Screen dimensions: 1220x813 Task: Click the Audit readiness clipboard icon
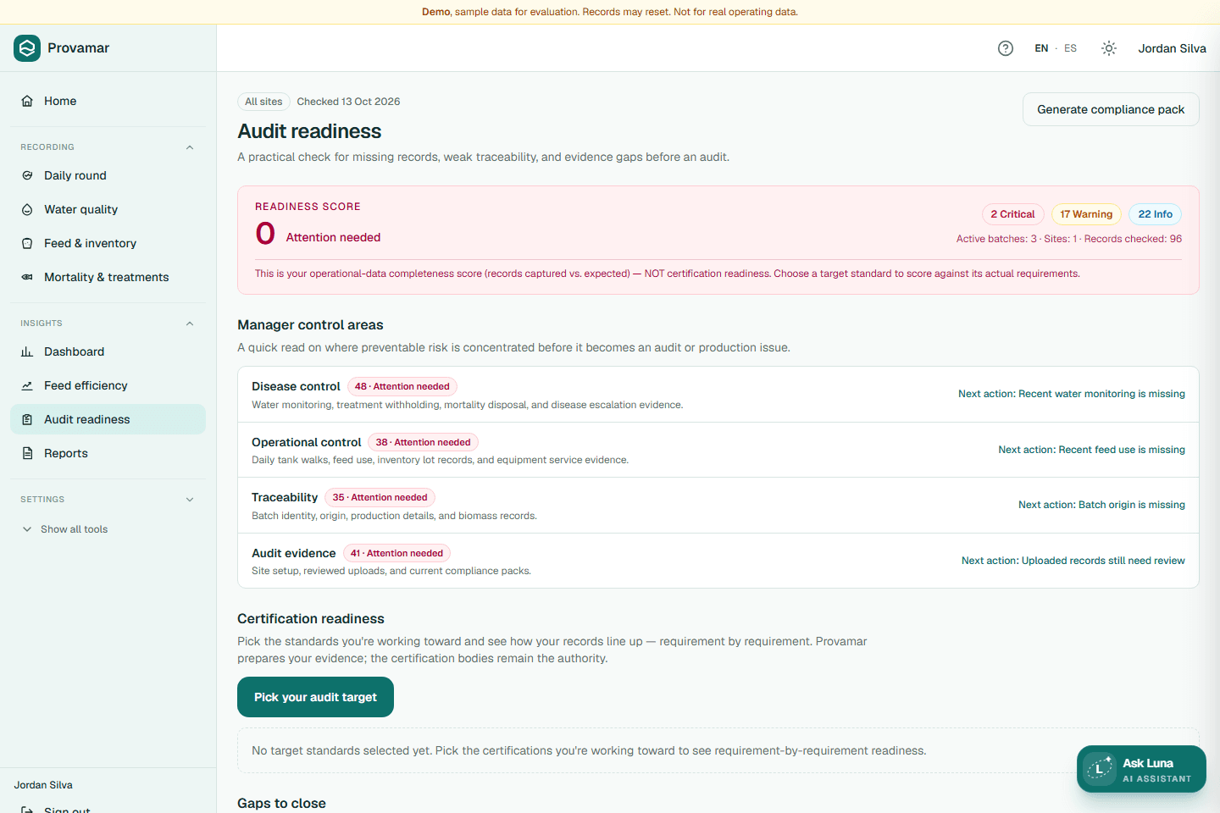[27, 419]
